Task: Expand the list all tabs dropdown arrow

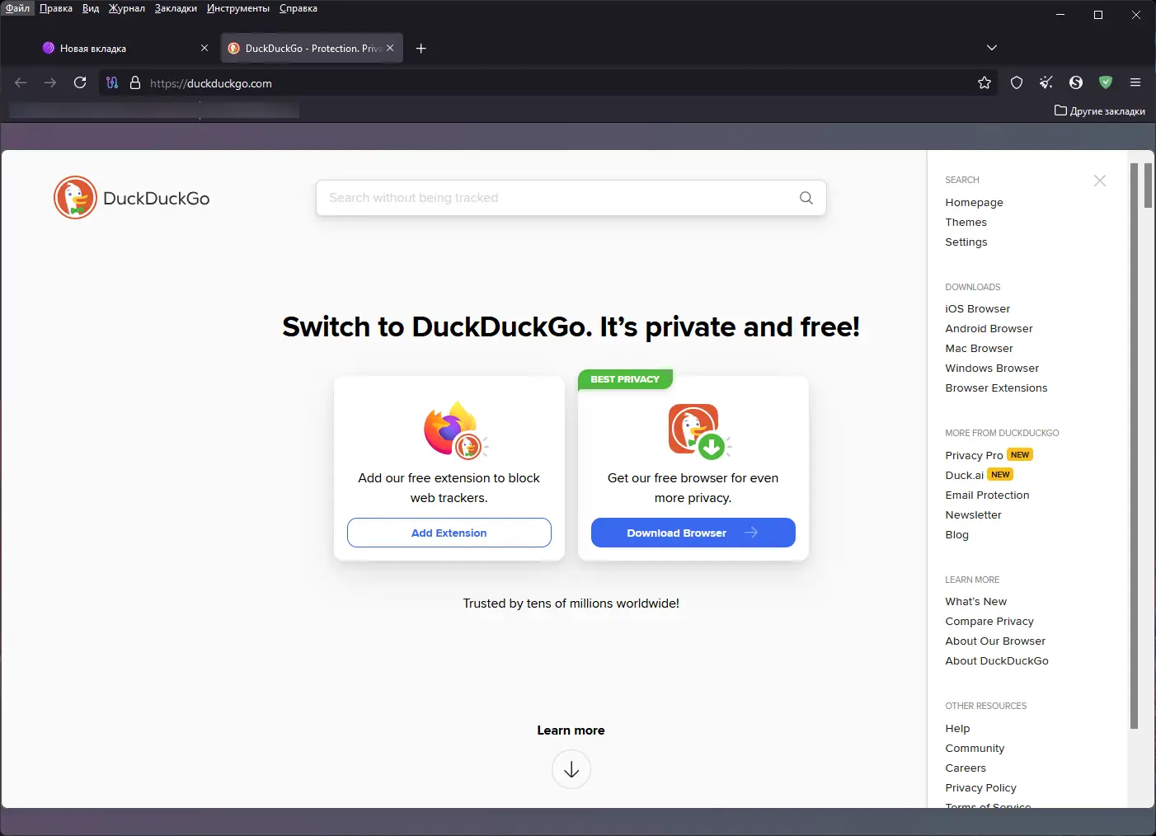Action: [x=992, y=48]
